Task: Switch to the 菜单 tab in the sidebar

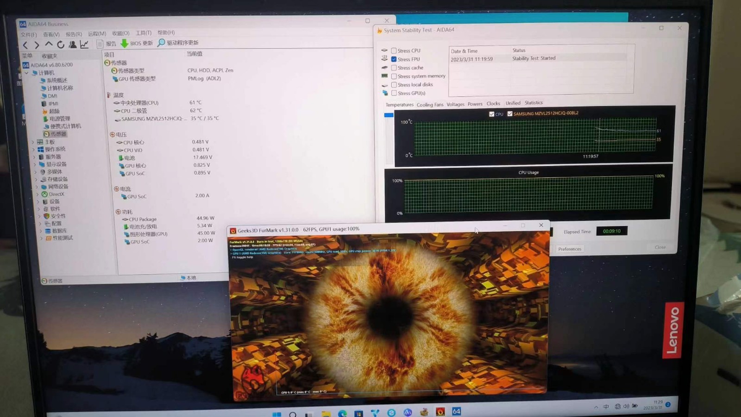Action: click(27, 56)
